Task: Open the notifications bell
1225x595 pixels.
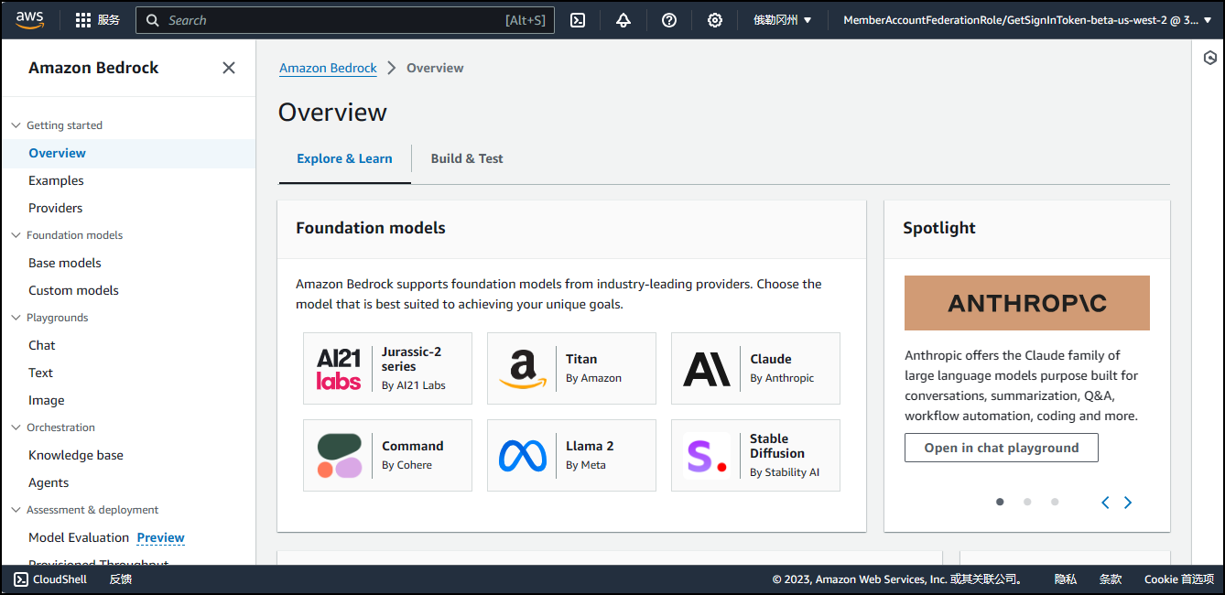Action: click(x=623, y=20)
